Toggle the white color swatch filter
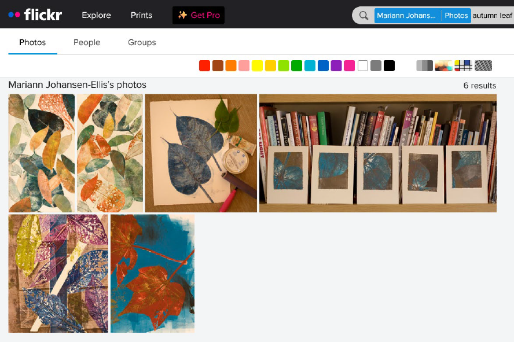The width and height of the screenshot is (514, 342). [x=363, y=66]
